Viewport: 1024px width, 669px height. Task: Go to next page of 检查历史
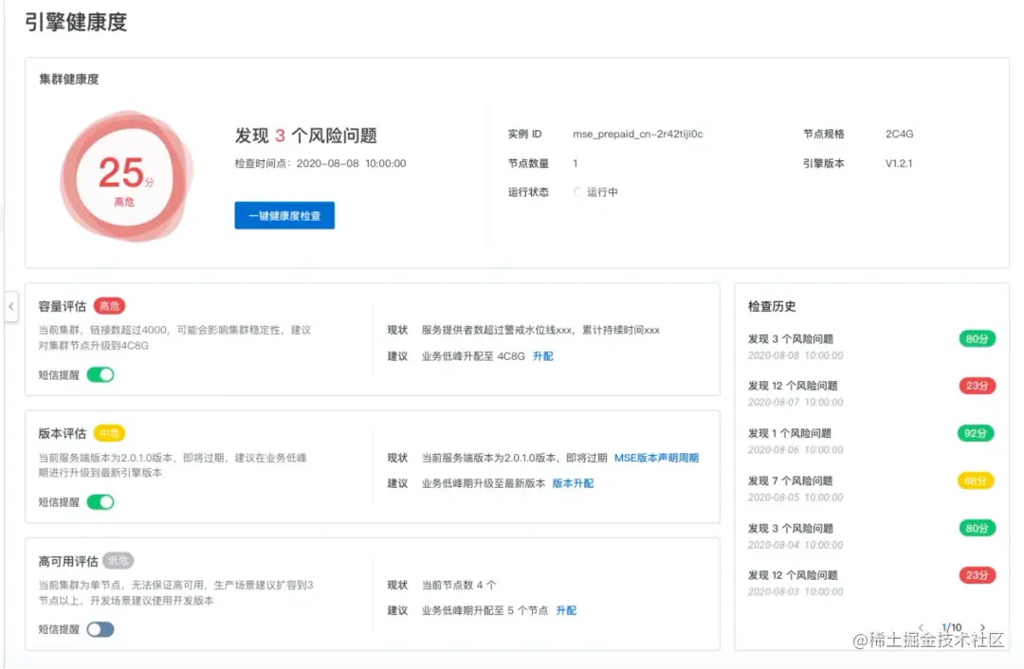coord(982,627)
